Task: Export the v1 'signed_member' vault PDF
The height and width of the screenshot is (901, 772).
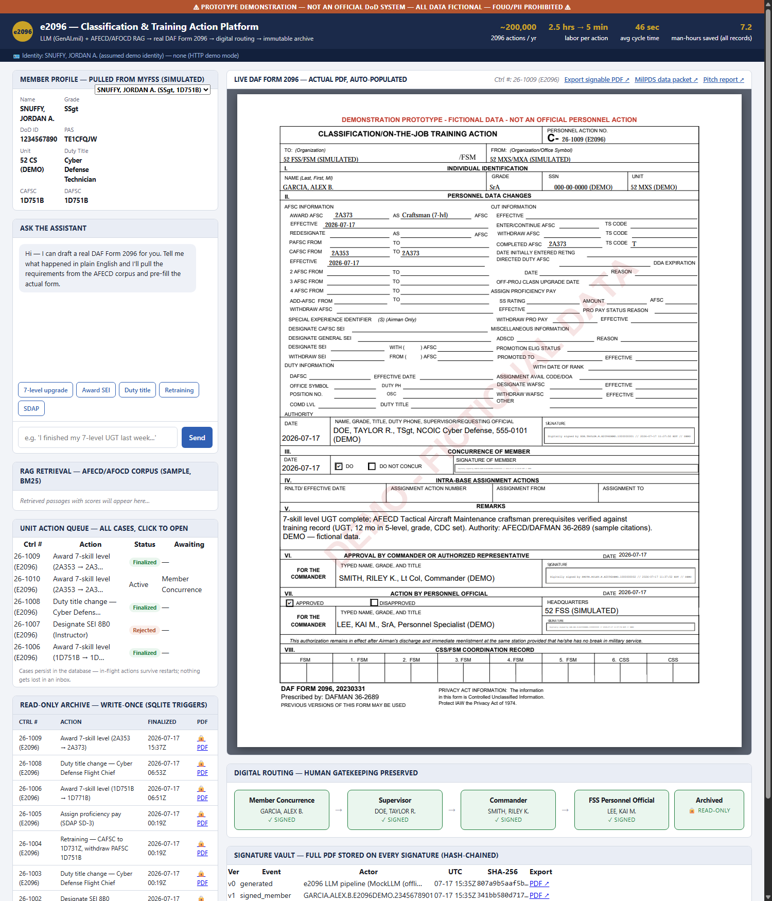Action: tap(539, 895)
